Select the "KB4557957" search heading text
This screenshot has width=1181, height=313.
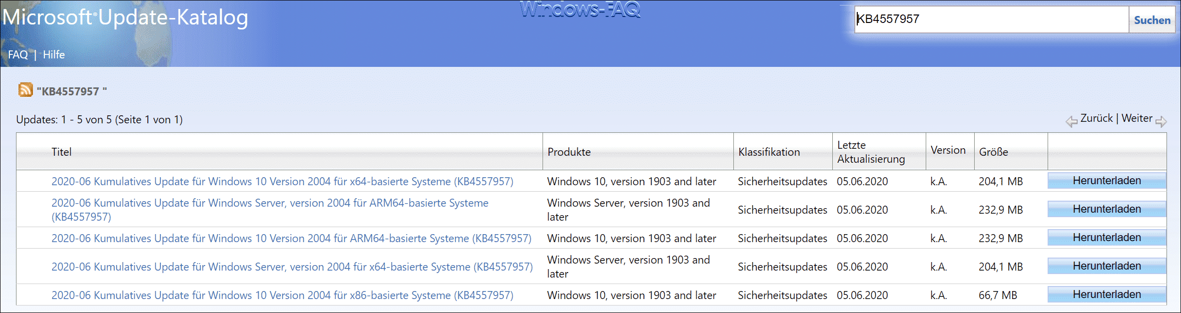point(72,91)
